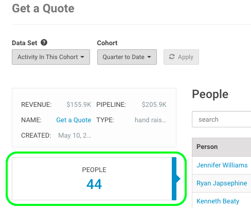Screen dimensions: 251x208
Task: Open the Get a Quote name link
Action: click(x=74, y=120)
